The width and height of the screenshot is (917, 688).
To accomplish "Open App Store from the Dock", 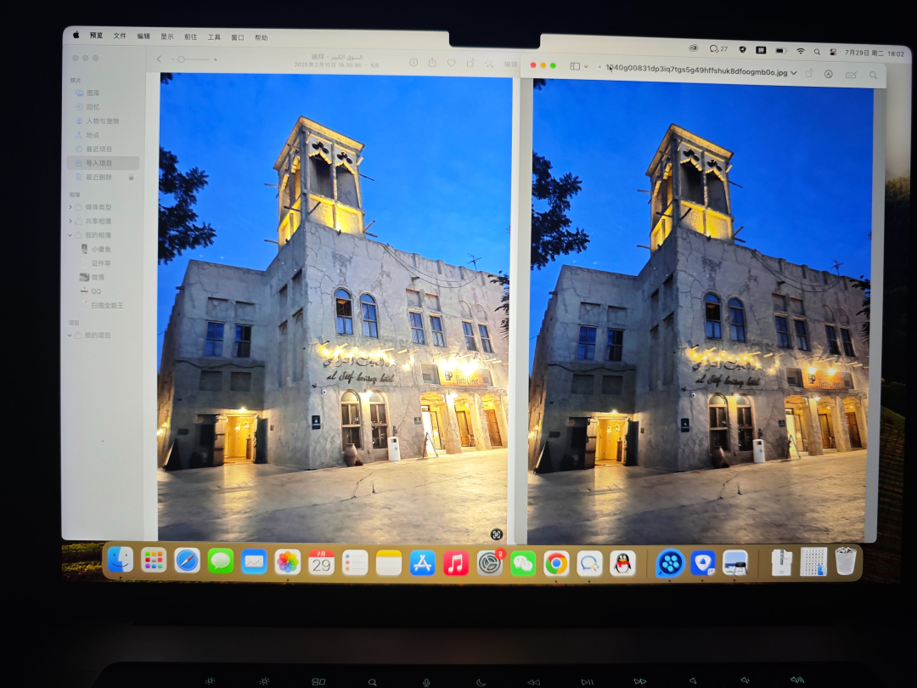I will click(x=422, y=563).
